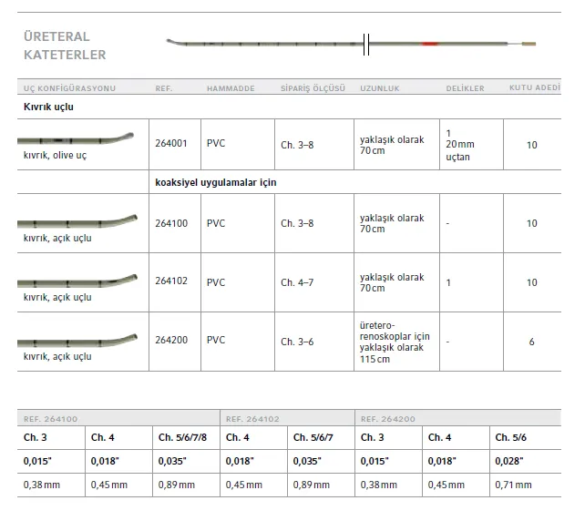Click the 0,028" diameter value

509,462
